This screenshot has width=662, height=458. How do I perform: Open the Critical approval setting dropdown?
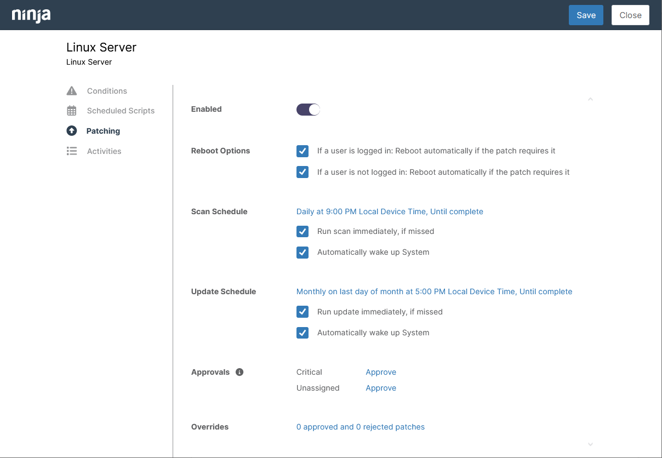click(381, 372)
